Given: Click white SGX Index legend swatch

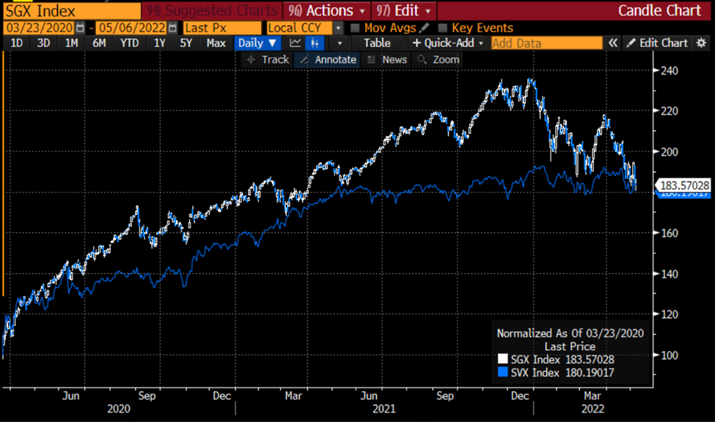Looking at the screenshot, I should click(502, 359).
